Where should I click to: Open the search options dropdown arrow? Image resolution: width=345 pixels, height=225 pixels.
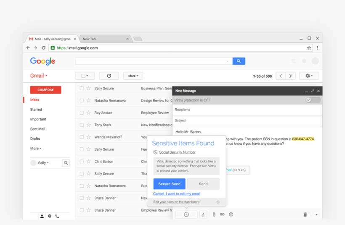click(x=228, y=61)
